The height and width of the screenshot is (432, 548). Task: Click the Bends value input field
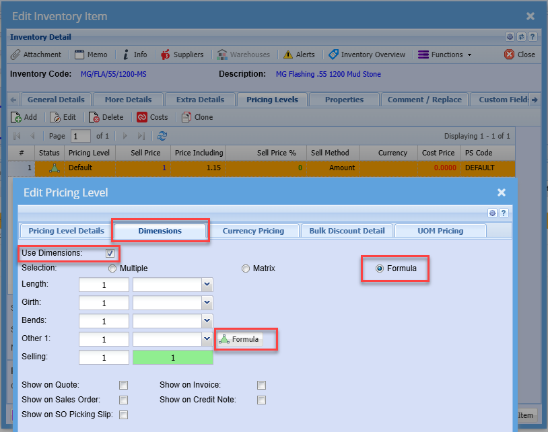pos(104,321)
